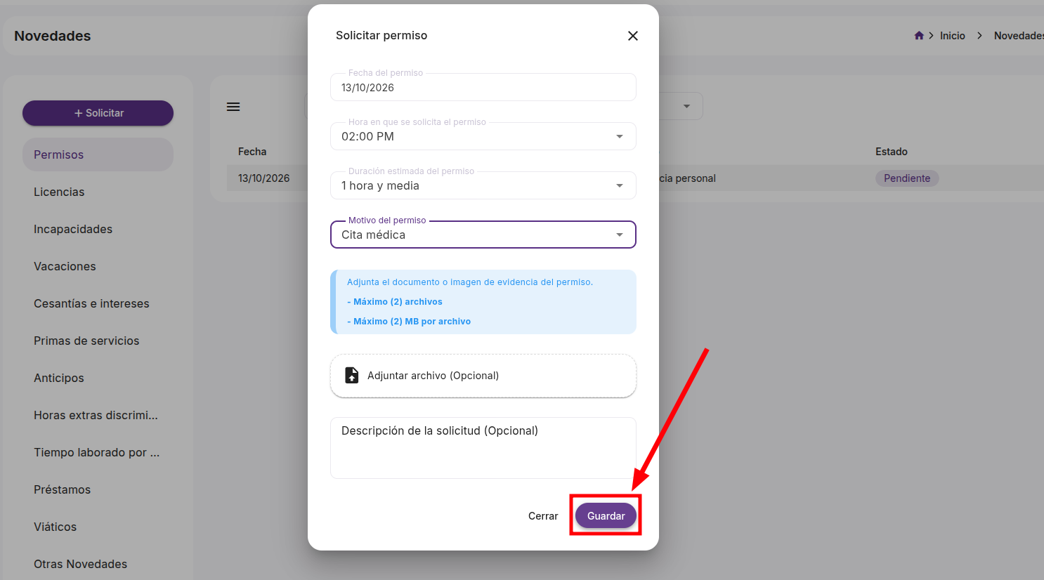
Task: Click the Fecha del permiso date field
Action: coord(483,87)
